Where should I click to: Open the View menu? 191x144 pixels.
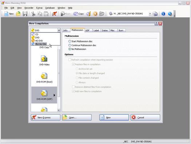[x=19, y=8]
